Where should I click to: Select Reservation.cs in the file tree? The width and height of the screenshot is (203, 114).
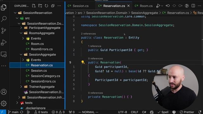coord(37,65)
